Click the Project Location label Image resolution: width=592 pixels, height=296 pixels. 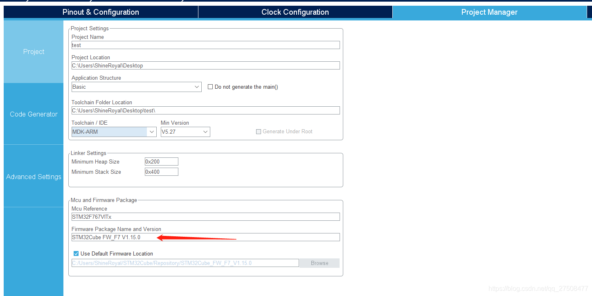(91, 57)
